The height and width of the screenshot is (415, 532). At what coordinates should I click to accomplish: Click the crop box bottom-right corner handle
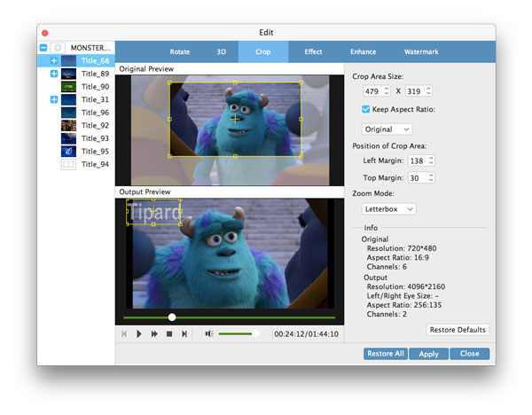tap(301, 156)
